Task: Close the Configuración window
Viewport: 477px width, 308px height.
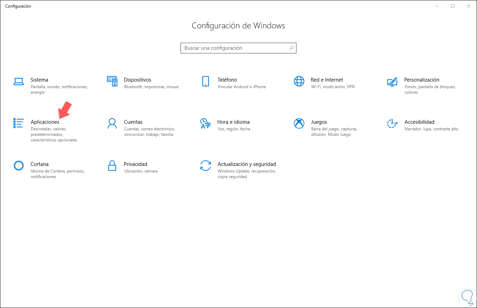Action: pos(469,6)
